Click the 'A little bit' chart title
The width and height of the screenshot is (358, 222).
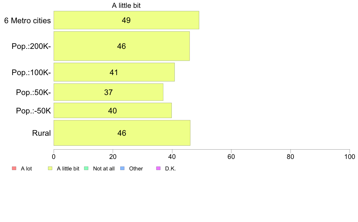click(x=126, y=5)
